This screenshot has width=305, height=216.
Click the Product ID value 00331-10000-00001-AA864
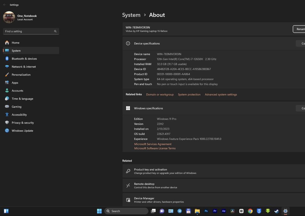click(173, 74)
